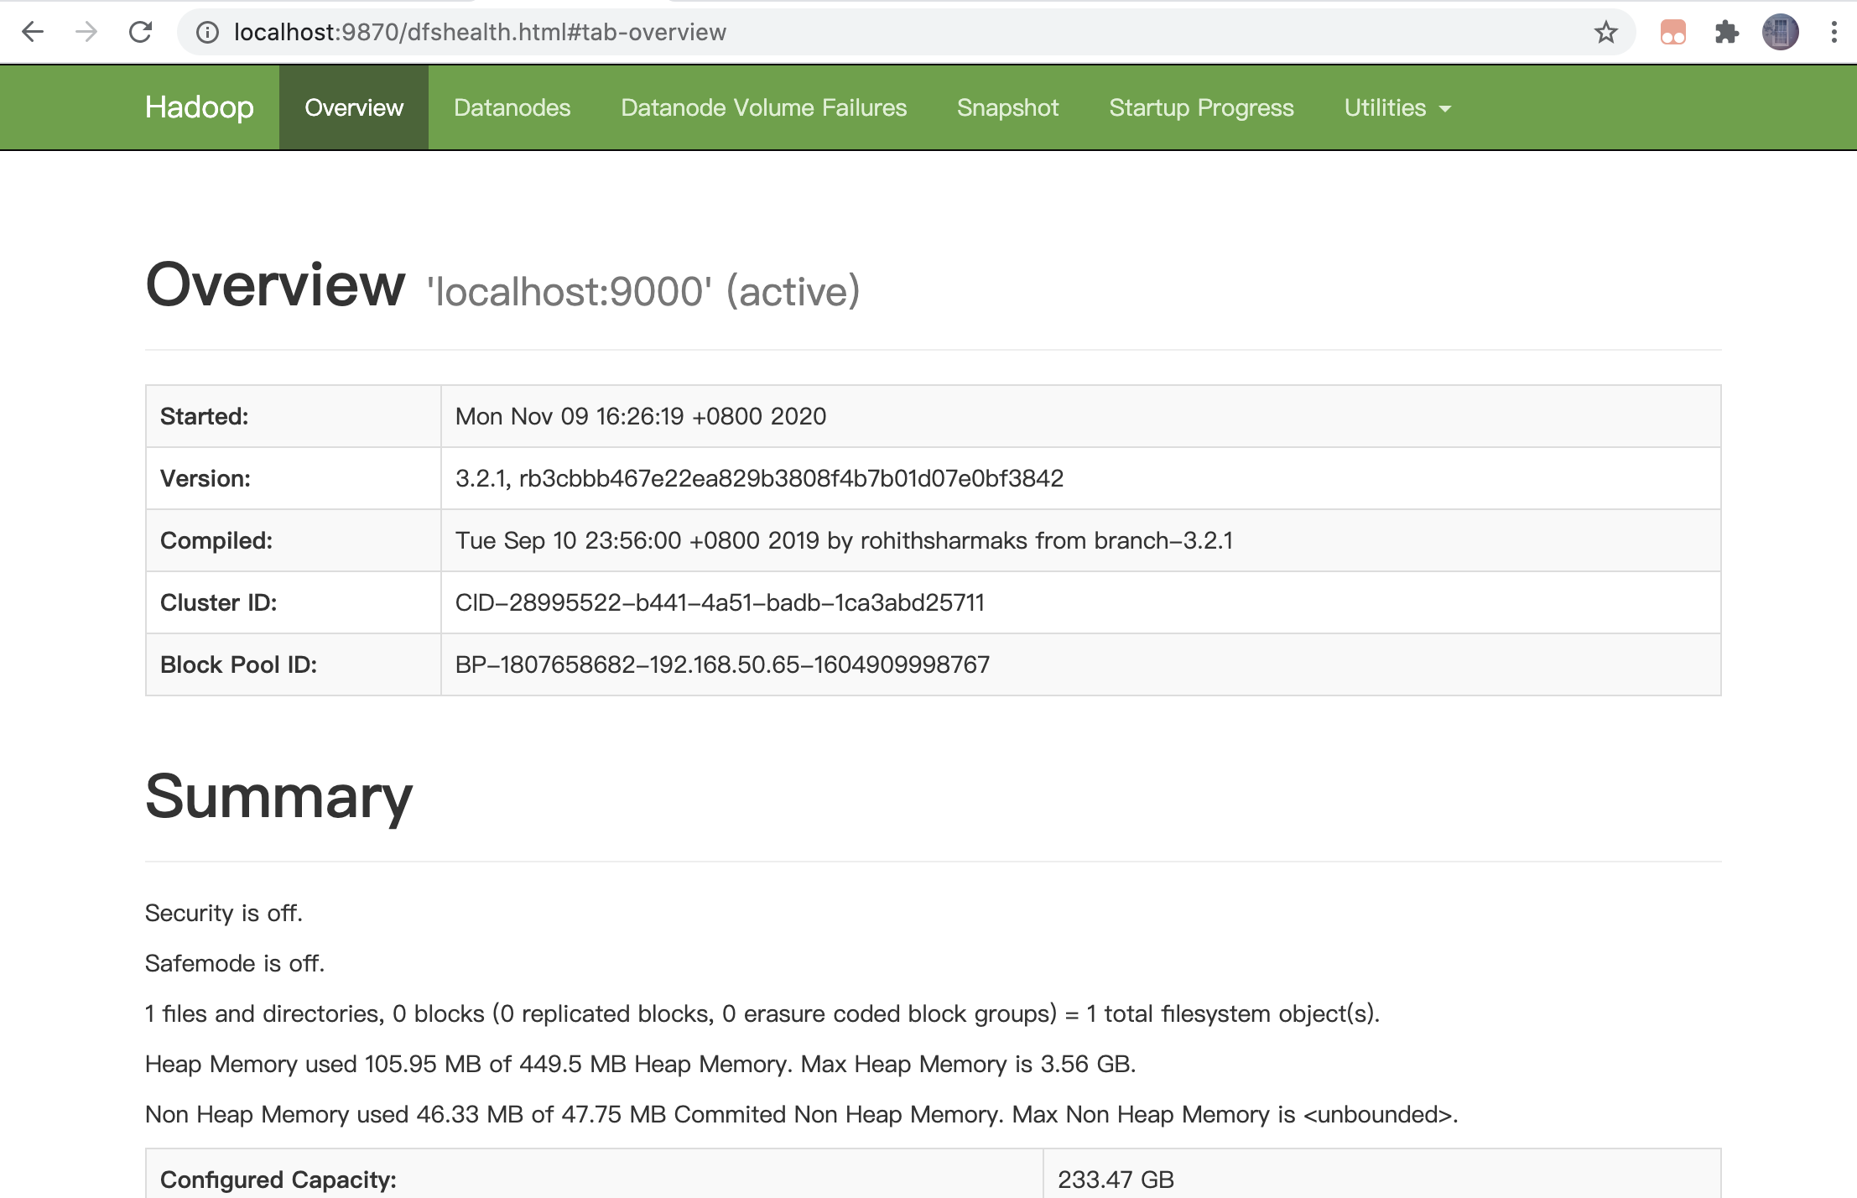Image resolution: width=1857 pixels, height=1198 pixels.
Task: Click the Summary heading
Action: tap(278, 797)
